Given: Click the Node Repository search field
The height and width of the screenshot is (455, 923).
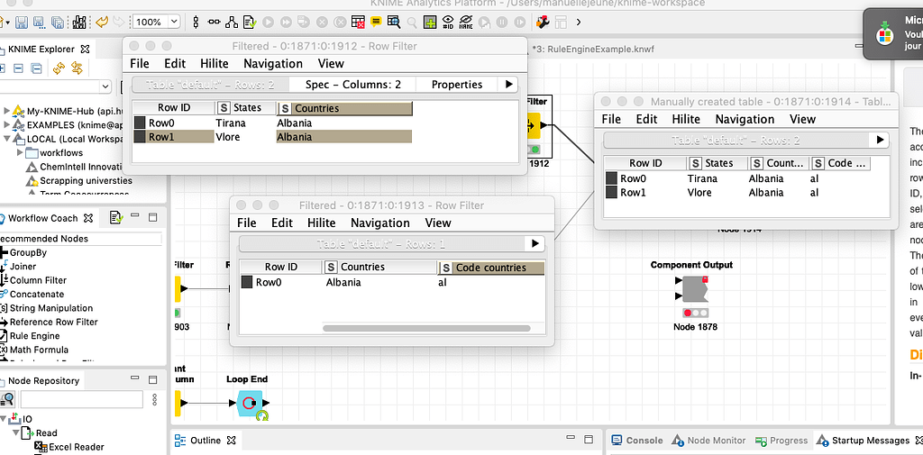Looking at the screenshot, I should coord(82,399).
